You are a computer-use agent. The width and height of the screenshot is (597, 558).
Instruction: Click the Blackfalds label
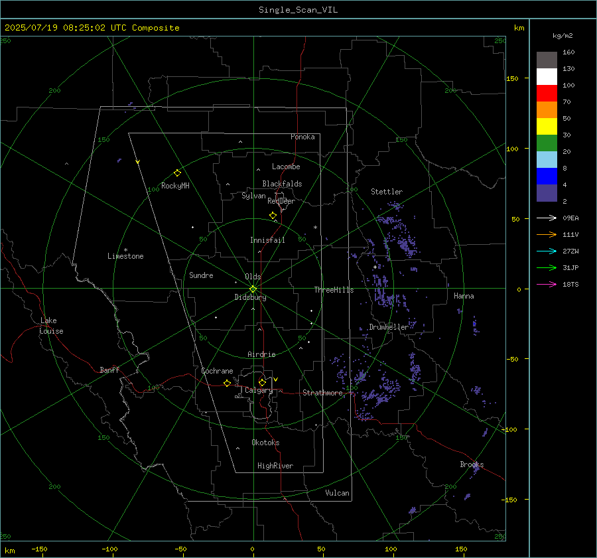tap(282, 184)
